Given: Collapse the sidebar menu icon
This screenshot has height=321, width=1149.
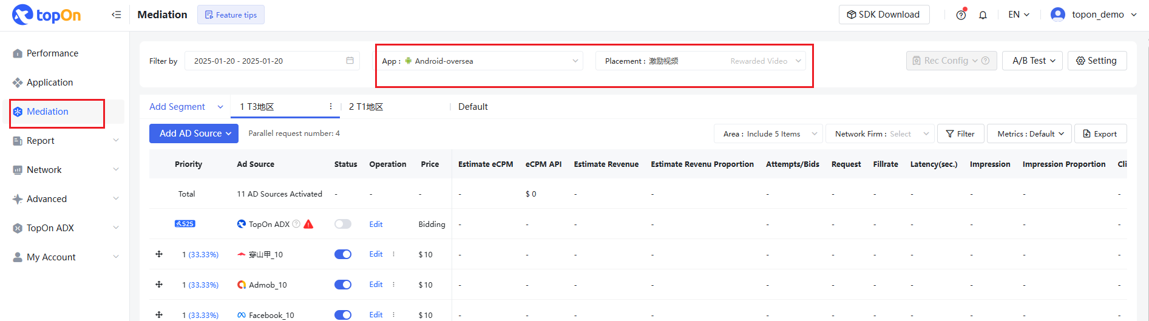Looking at the screenshot, I should pyautogui.click(x=117, y=15).
